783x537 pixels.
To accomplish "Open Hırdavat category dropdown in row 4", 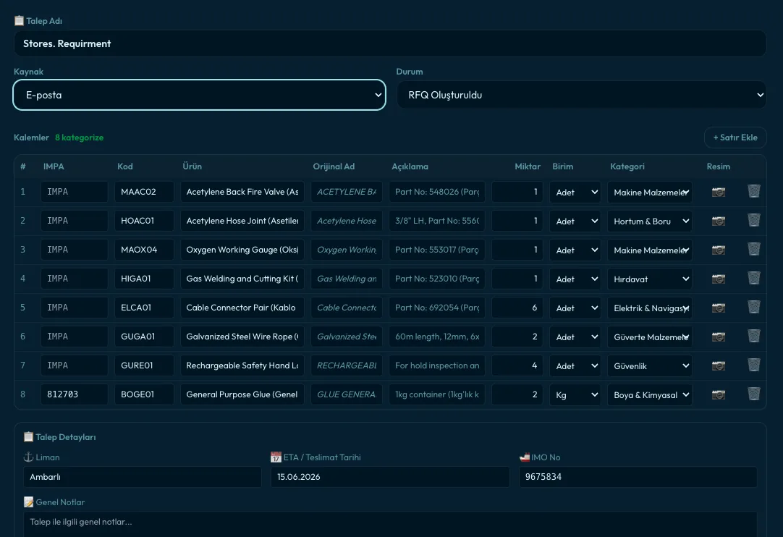I will pos(650,279).
